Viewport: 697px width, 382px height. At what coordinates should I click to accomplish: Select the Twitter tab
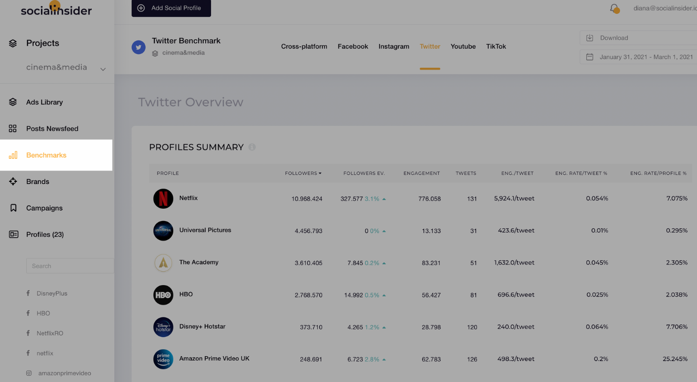pos(430,46)
